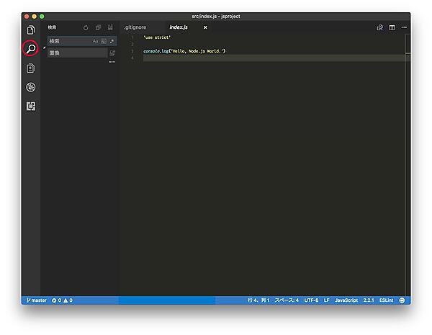Split the editor with split icon
The height and width of the screenshot is (335, 432).
coord(392,27)
